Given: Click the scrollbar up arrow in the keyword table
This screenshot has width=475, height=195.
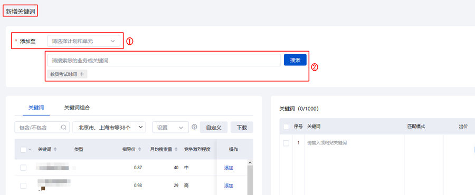Looking at the screenshot, I should [250, 163].
